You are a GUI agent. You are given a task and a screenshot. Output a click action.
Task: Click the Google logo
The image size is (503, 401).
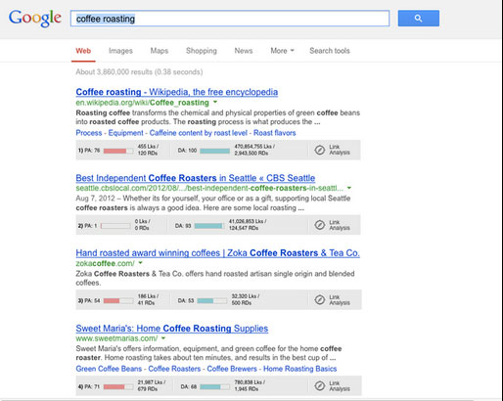[x=35, y=18]
